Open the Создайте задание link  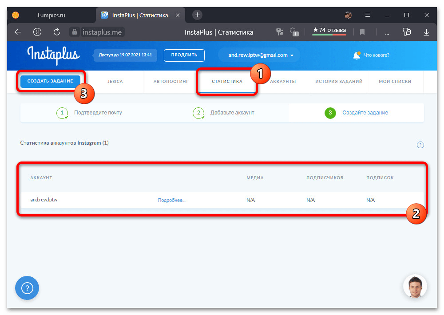coord(365,113)
